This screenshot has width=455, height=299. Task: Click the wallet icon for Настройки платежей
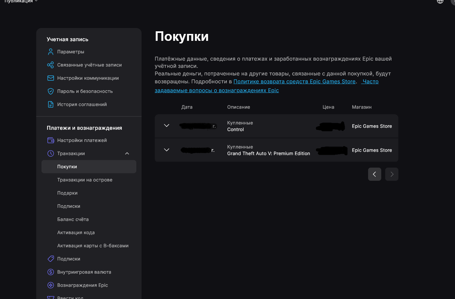(x=50, y=140)
